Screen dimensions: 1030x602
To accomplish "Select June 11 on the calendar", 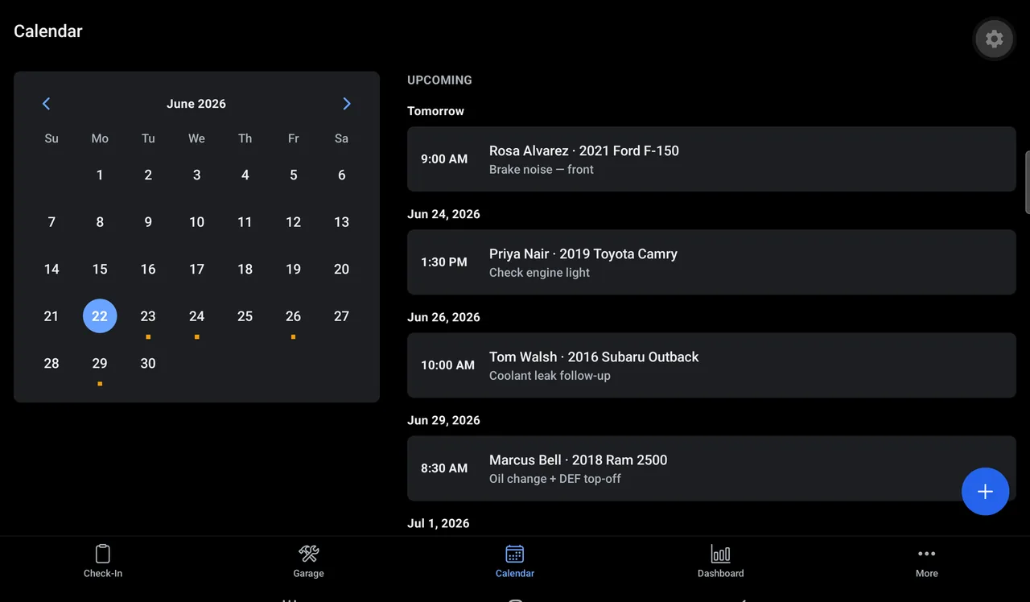I will click(x=245, y=222).
